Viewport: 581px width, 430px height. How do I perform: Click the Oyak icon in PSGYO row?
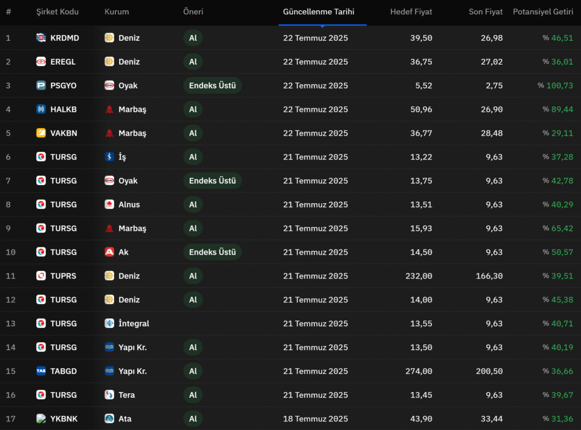pyautogui.click(x=110, y=86)
